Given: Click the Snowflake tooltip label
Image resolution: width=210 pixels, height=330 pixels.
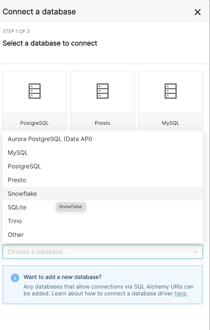Looking at the screenshot, I should (71, 206).
